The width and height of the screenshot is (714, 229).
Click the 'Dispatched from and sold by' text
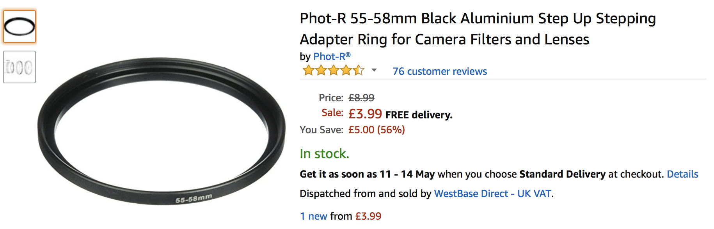tap(366, 194)
